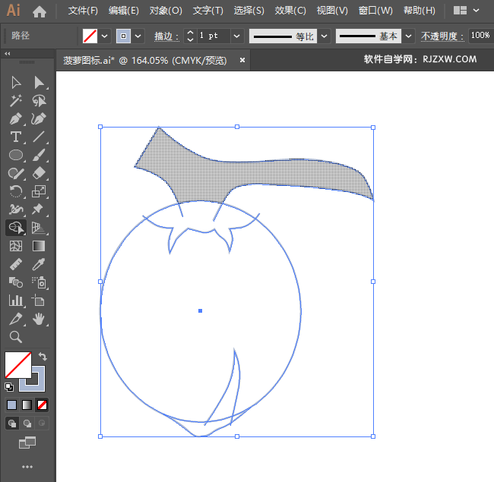Open the stroke weight dropdown
The image size is (494, 482).
[x=236, y=36]
